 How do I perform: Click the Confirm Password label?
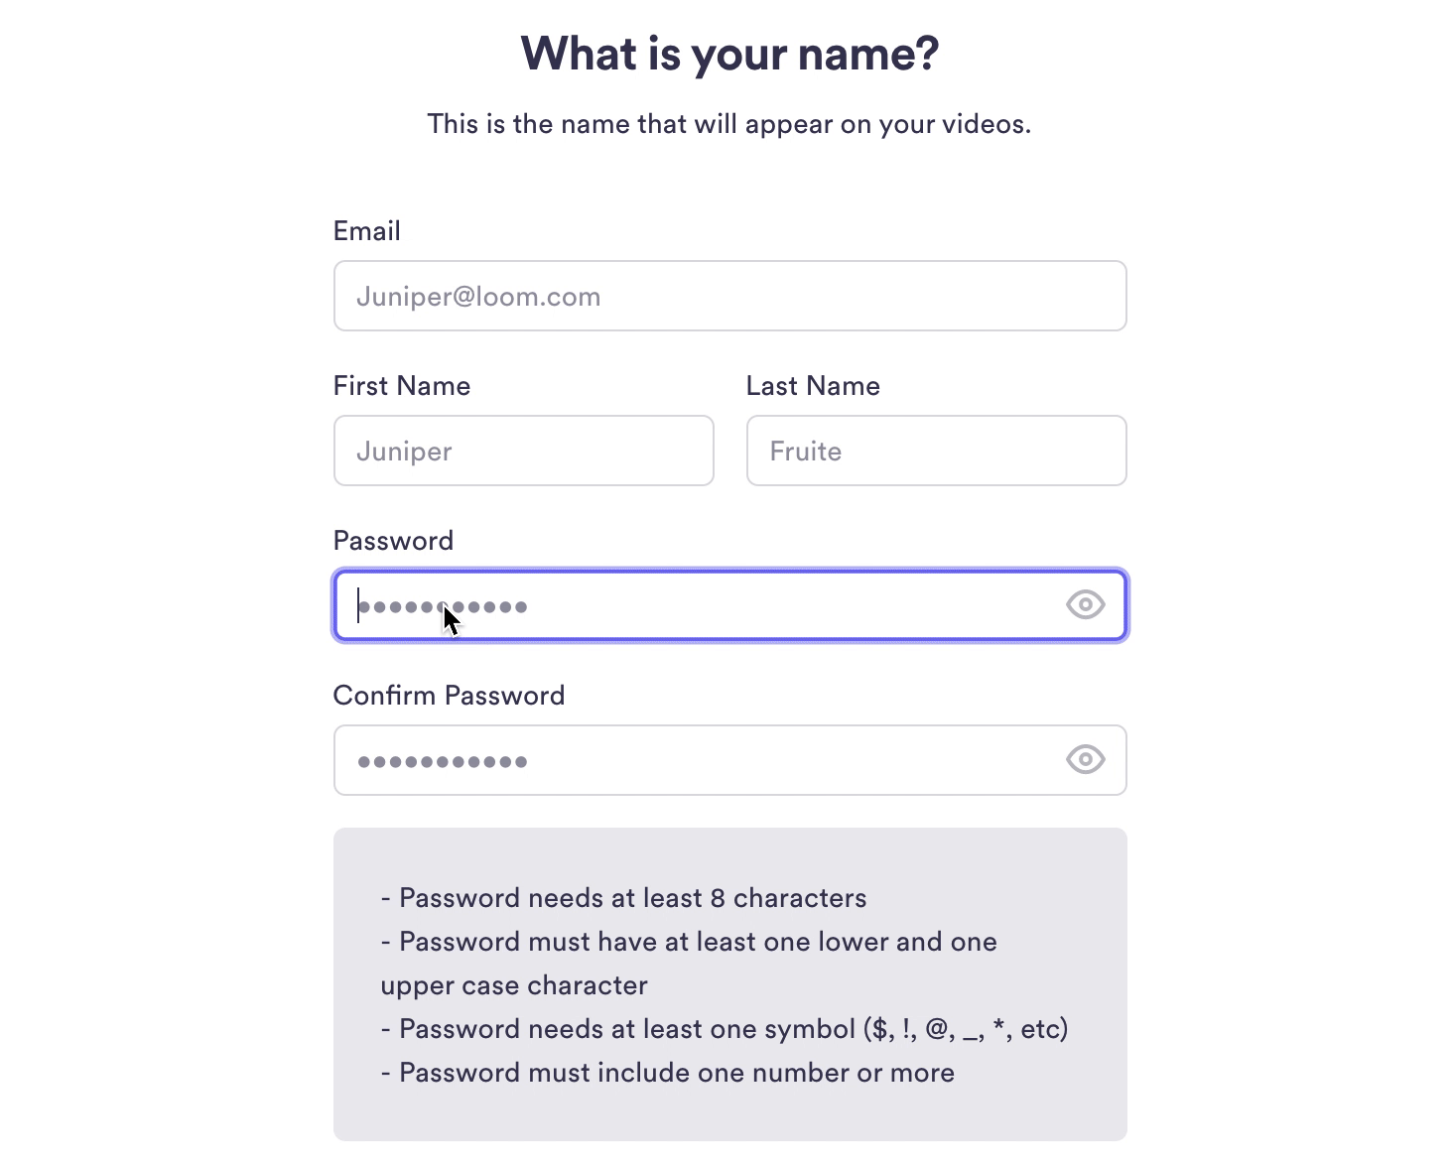pyautogui.click(x=449, y=696)
